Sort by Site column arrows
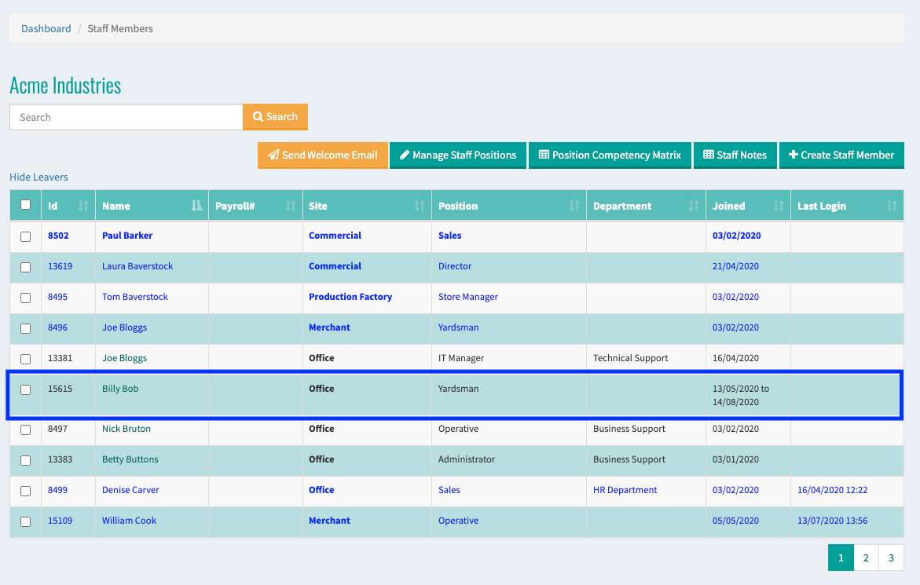 click(420, 206)
